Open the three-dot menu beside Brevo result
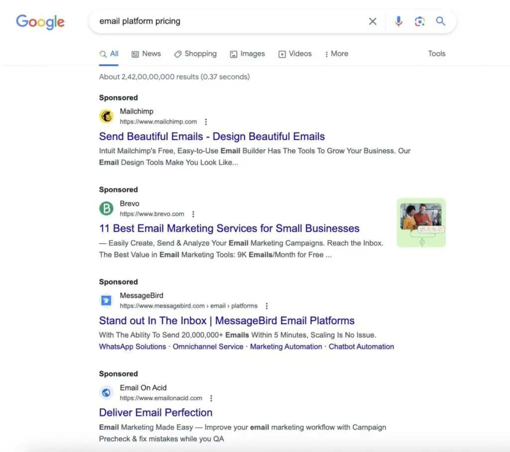 point(193,214)
